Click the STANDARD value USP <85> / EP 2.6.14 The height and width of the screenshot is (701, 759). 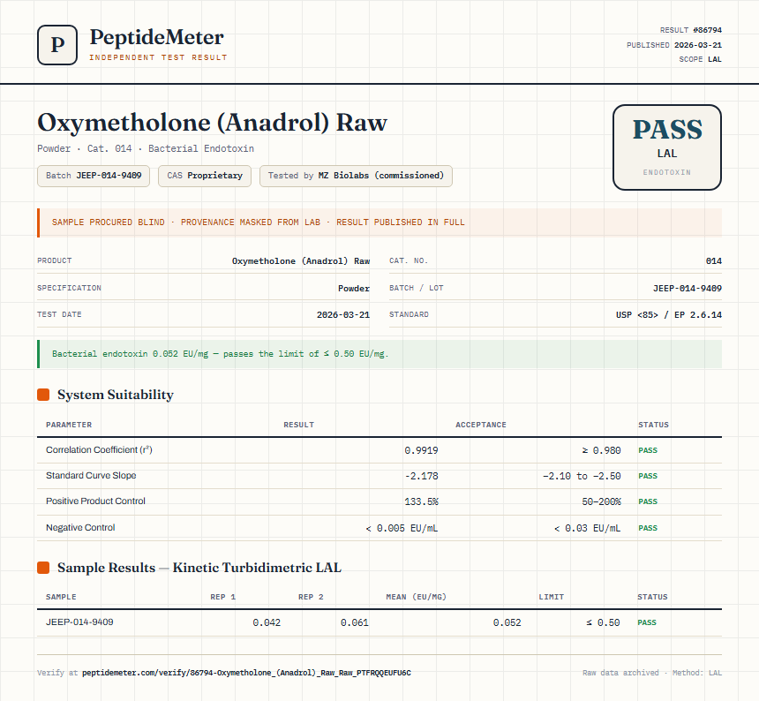click(x=668, y=314)
